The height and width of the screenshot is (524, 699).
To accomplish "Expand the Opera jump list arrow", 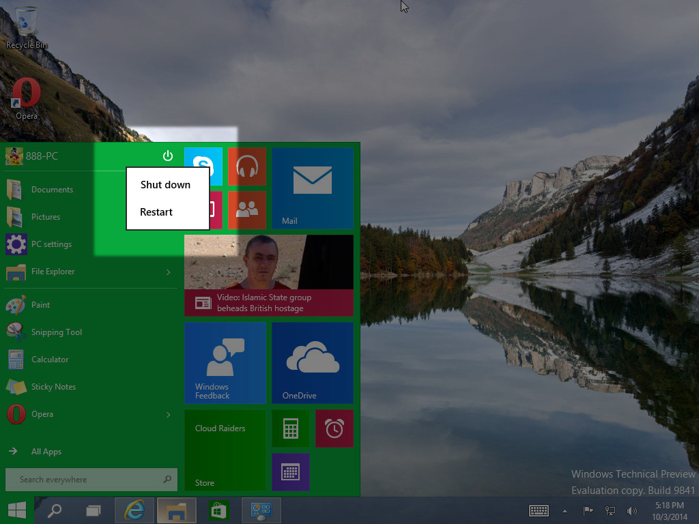I will (169, 415).
